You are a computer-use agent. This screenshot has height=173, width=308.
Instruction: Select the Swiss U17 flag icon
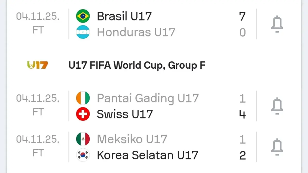click(83, 114)
